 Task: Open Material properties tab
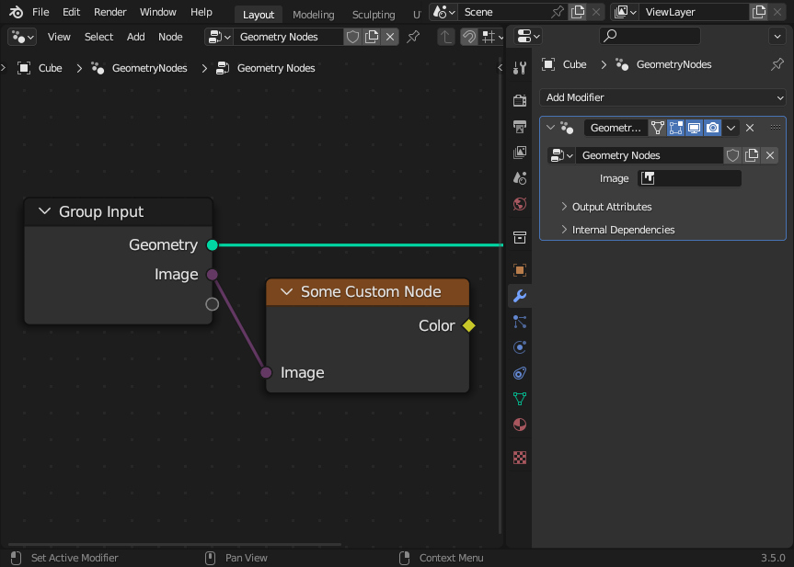520,425
